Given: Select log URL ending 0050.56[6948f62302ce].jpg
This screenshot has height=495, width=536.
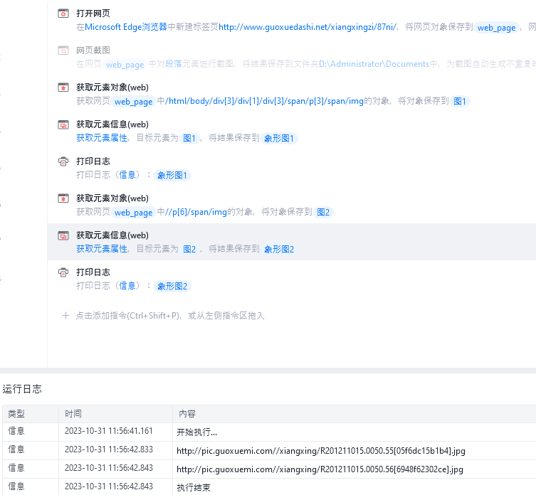Looking at the screenshot, I should coord(320,469).
